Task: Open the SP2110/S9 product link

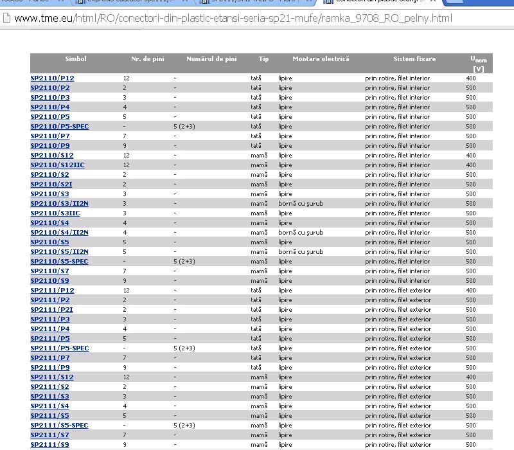Action: point(50,281)
